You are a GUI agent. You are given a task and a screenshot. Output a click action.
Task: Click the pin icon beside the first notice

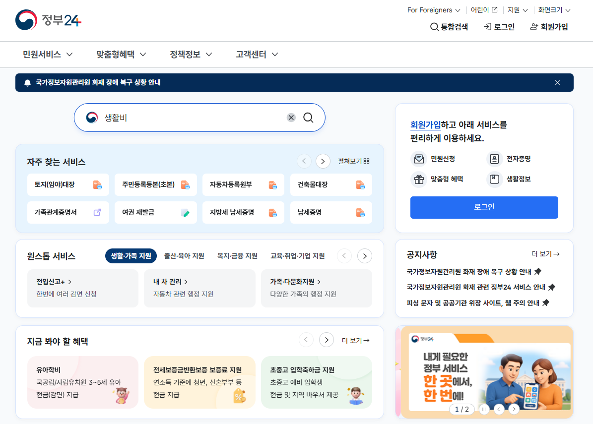tap(539, 271)
